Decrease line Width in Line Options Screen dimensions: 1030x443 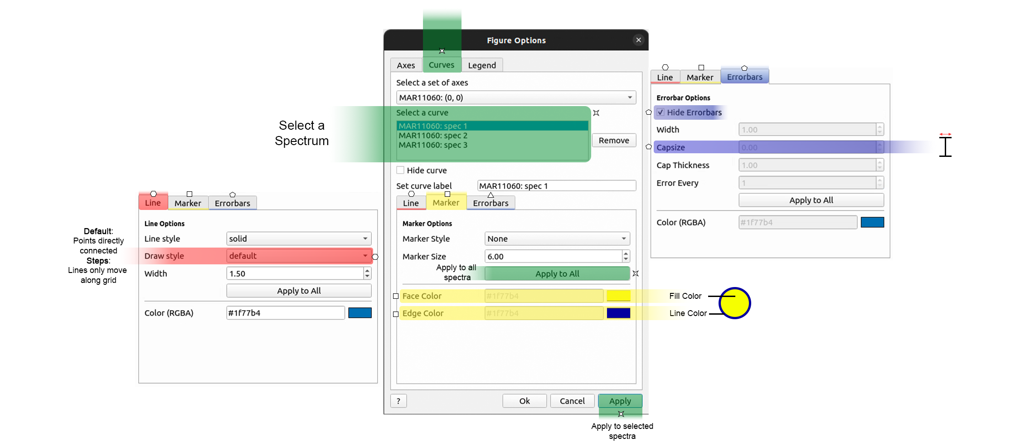tap(367, 276)
